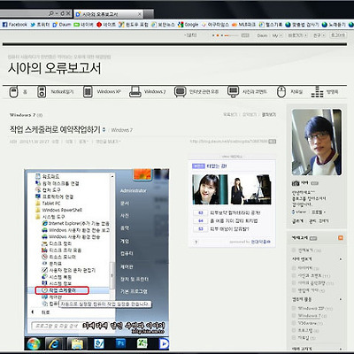
Task: Open the Windows 7 category with laptop icon
Action: (x=148, y=92)
